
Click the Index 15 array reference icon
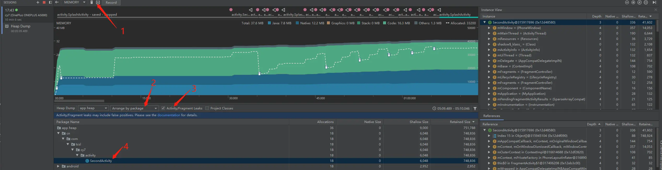click(x=494, y=136)
